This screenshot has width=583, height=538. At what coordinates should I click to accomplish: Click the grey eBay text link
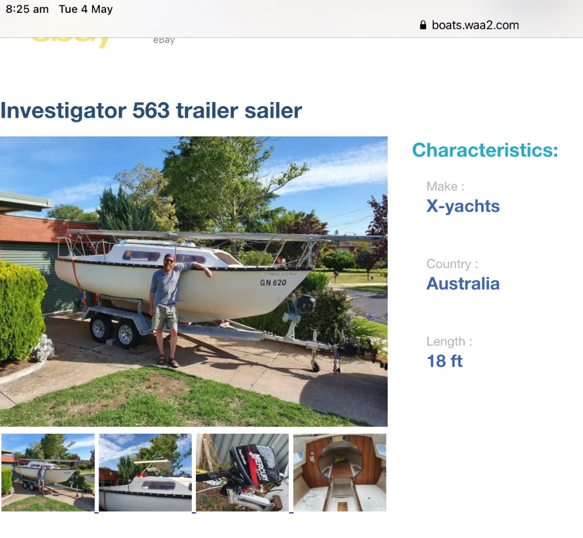(x=164, y=41)
